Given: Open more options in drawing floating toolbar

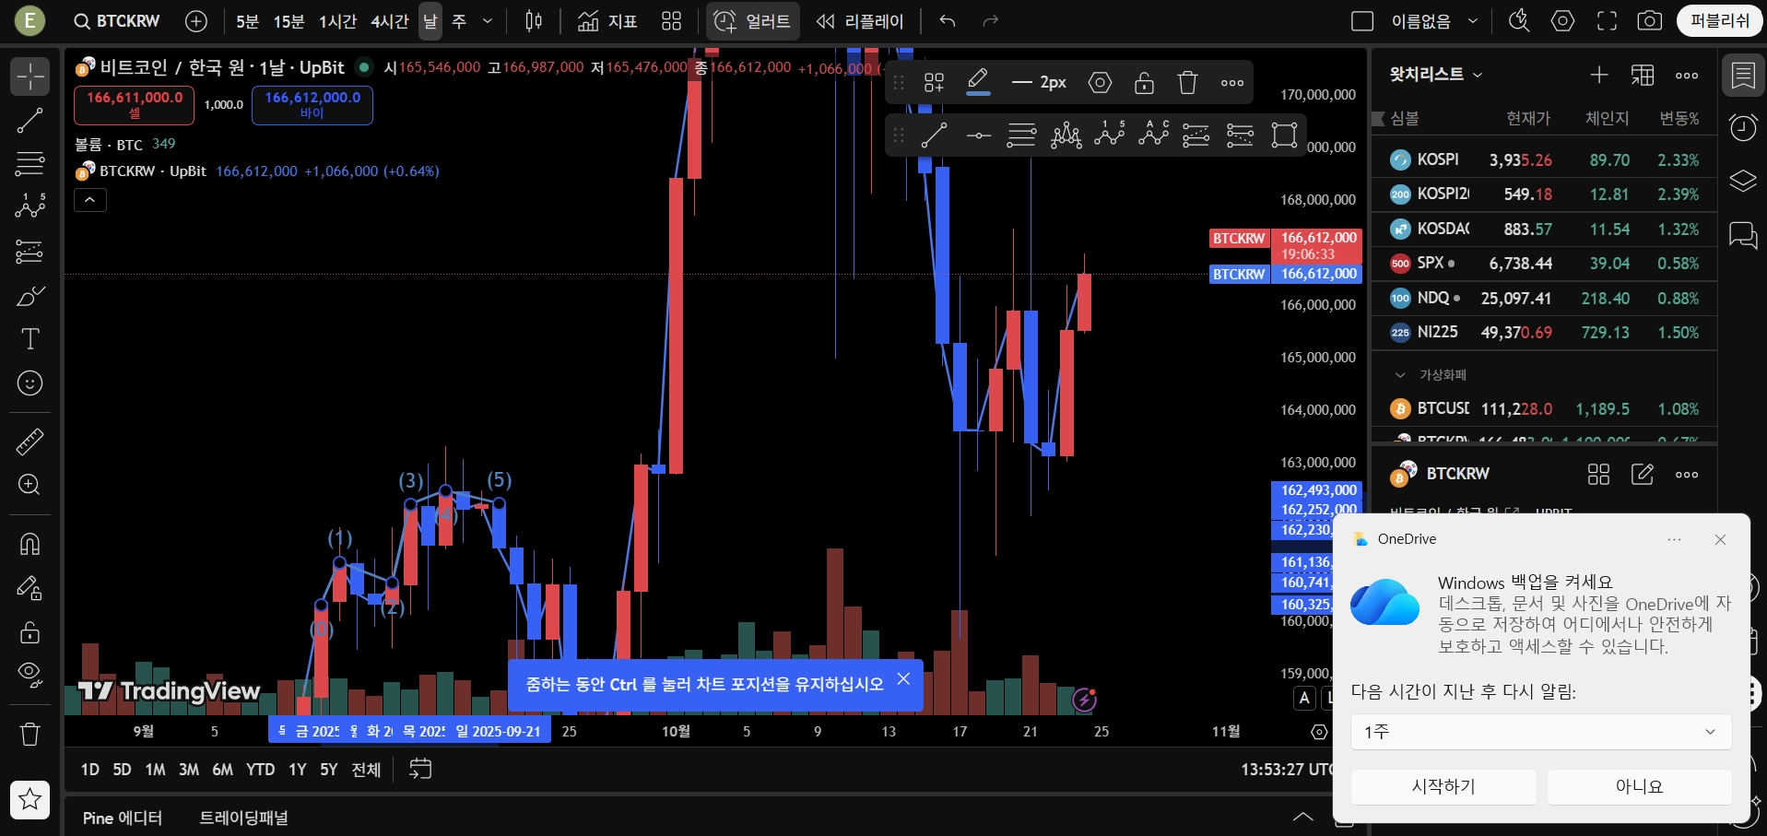Looking at the screenshot, I should point(1232,83).
